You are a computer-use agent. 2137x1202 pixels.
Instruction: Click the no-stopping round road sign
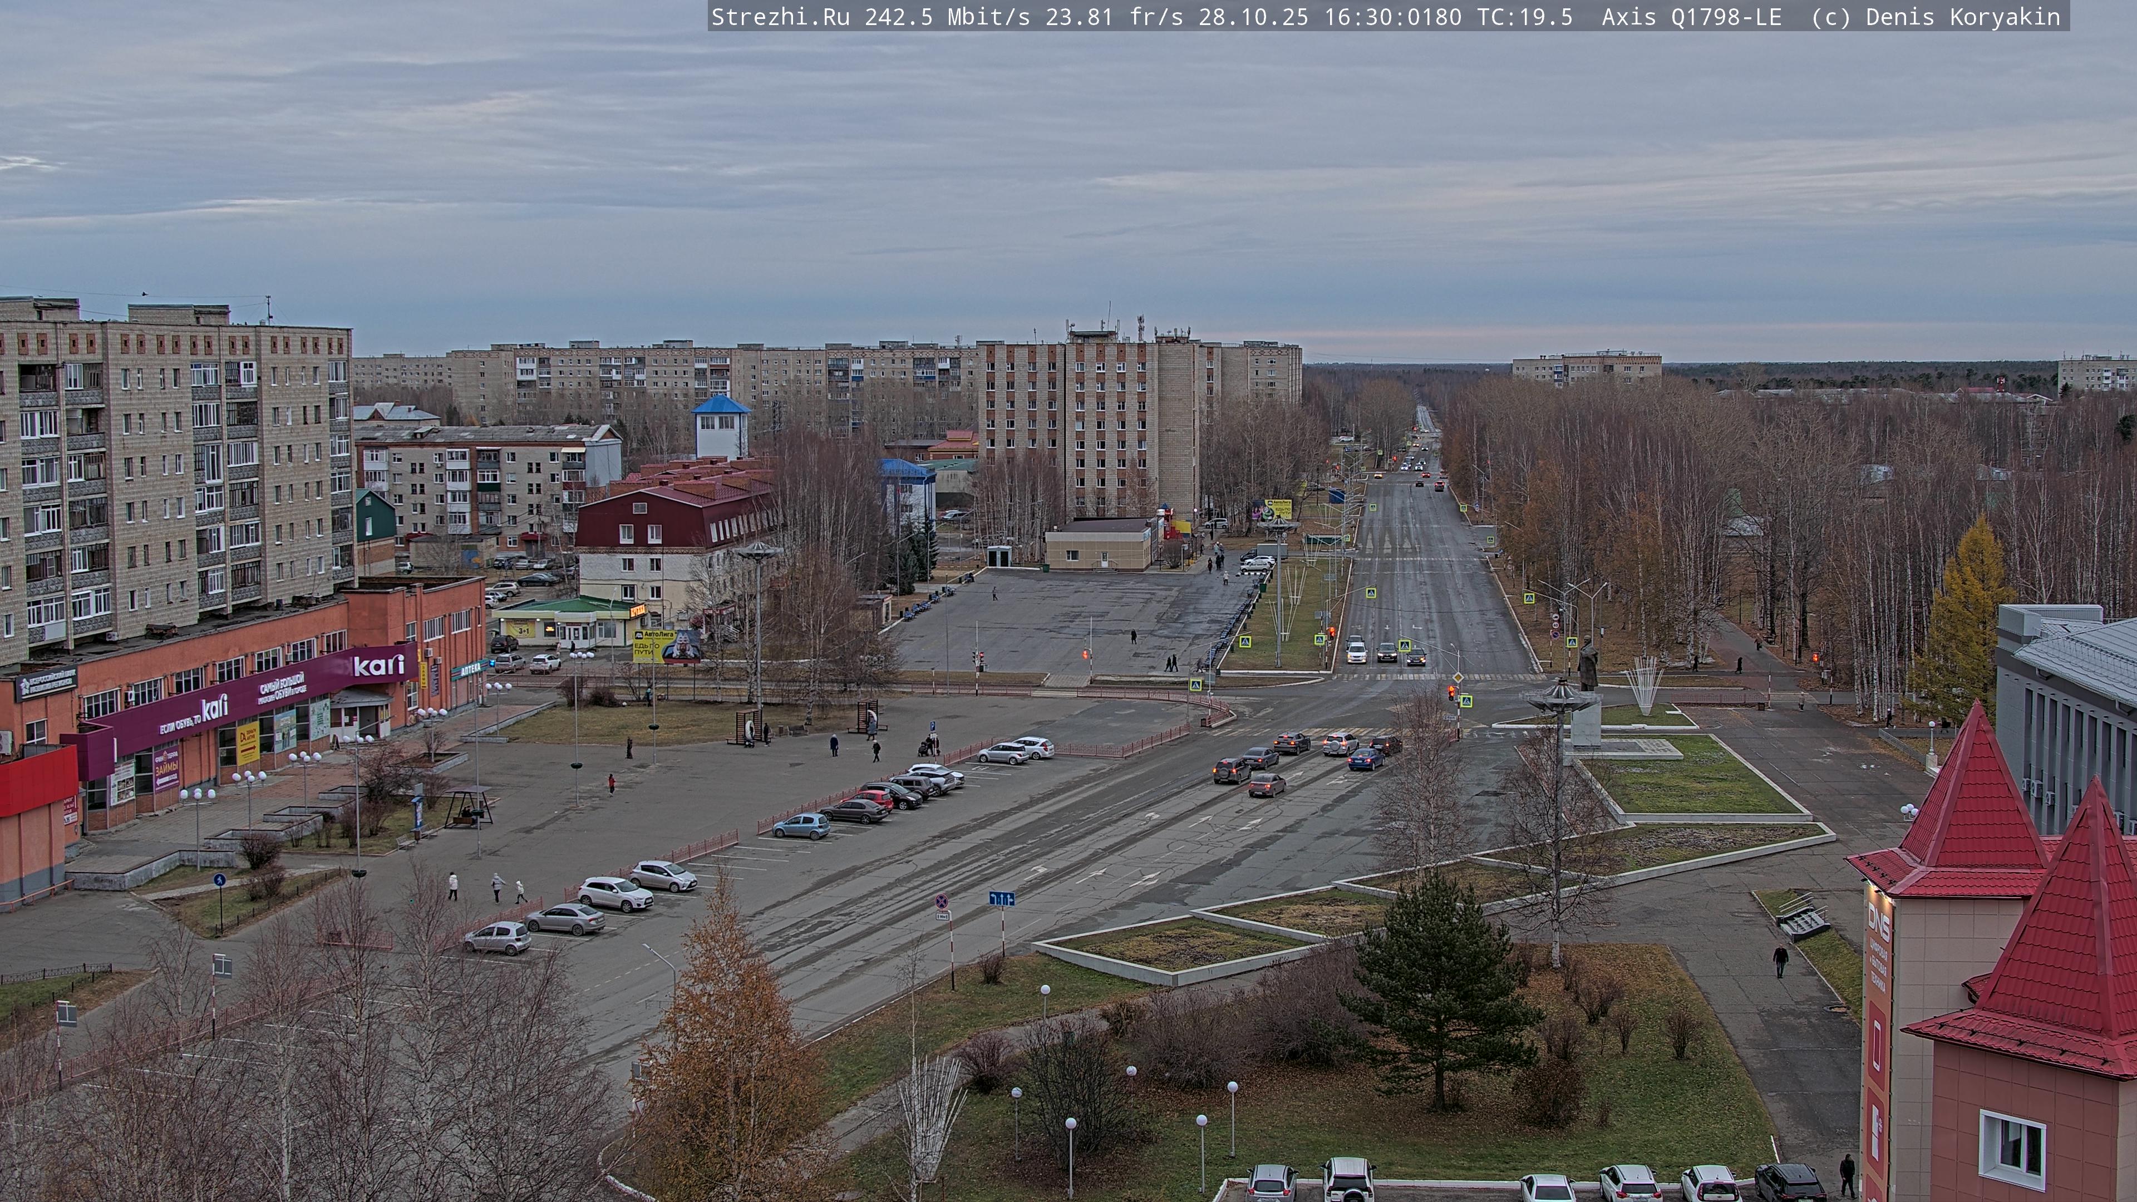tap(942, 901)
